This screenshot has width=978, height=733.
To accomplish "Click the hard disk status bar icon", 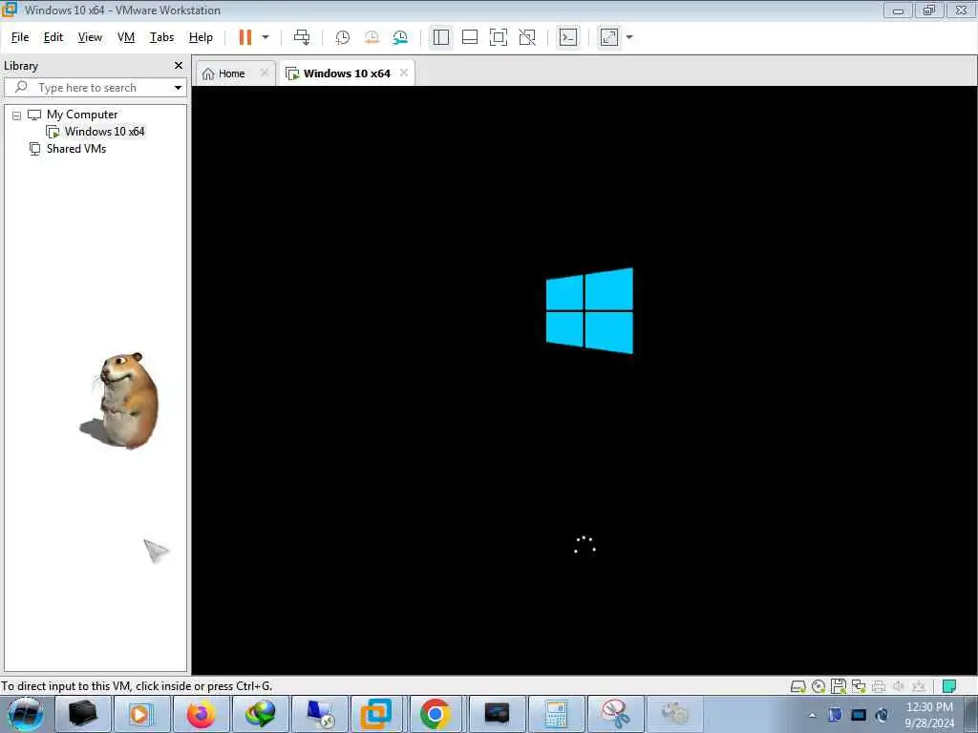I will [797, 687].
